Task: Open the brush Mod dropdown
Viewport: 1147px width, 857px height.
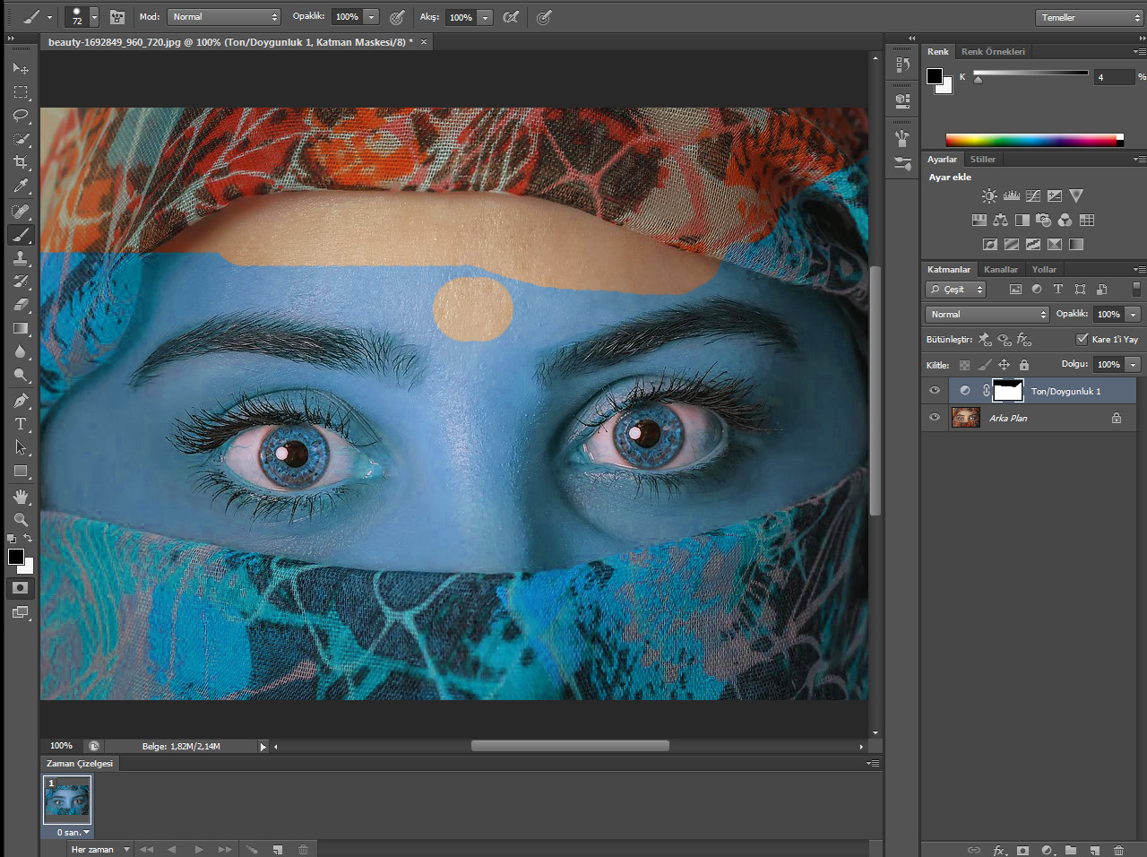Action: coord(224,17)
